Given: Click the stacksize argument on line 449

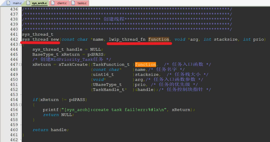Looking at the screenshot, I should [x=146, y=74].
